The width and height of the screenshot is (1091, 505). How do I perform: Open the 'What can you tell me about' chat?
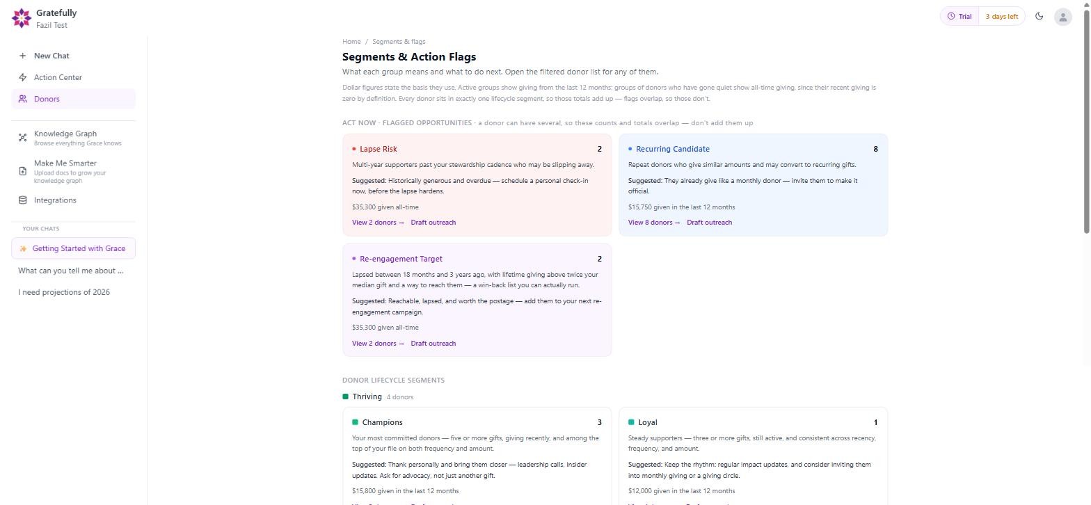click(74, 271)
